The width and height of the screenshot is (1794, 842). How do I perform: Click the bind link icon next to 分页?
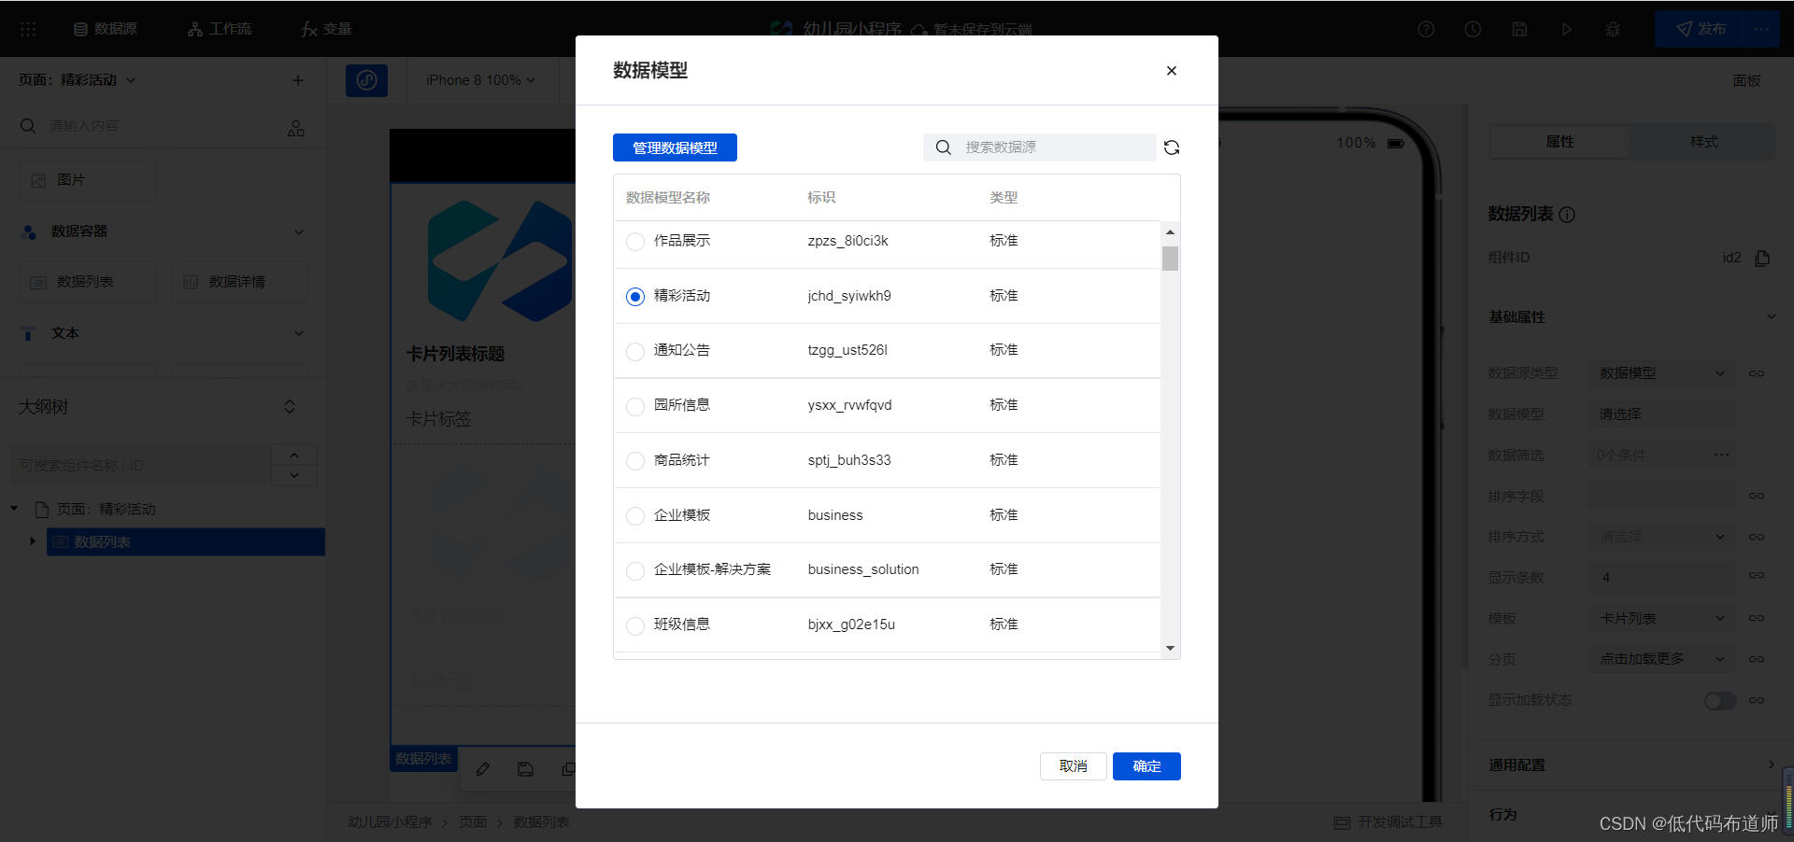coord(1757,659)
